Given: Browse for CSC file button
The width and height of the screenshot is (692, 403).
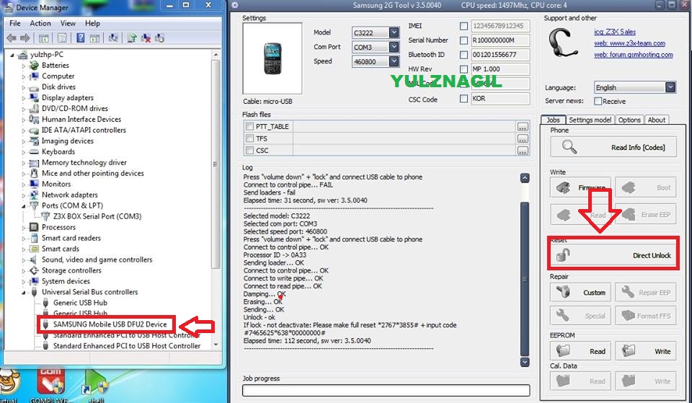Looking at the screenshot, I should point(523,151).
